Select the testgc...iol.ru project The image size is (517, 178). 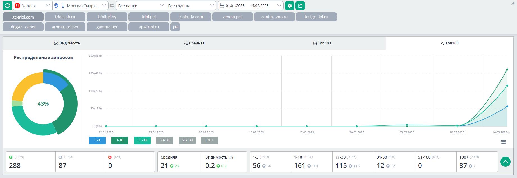(x=316, y=17)
